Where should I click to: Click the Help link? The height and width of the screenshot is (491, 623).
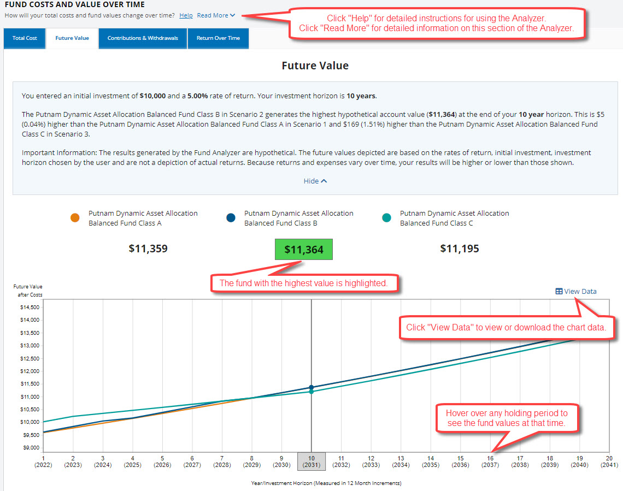click(186, 15)
